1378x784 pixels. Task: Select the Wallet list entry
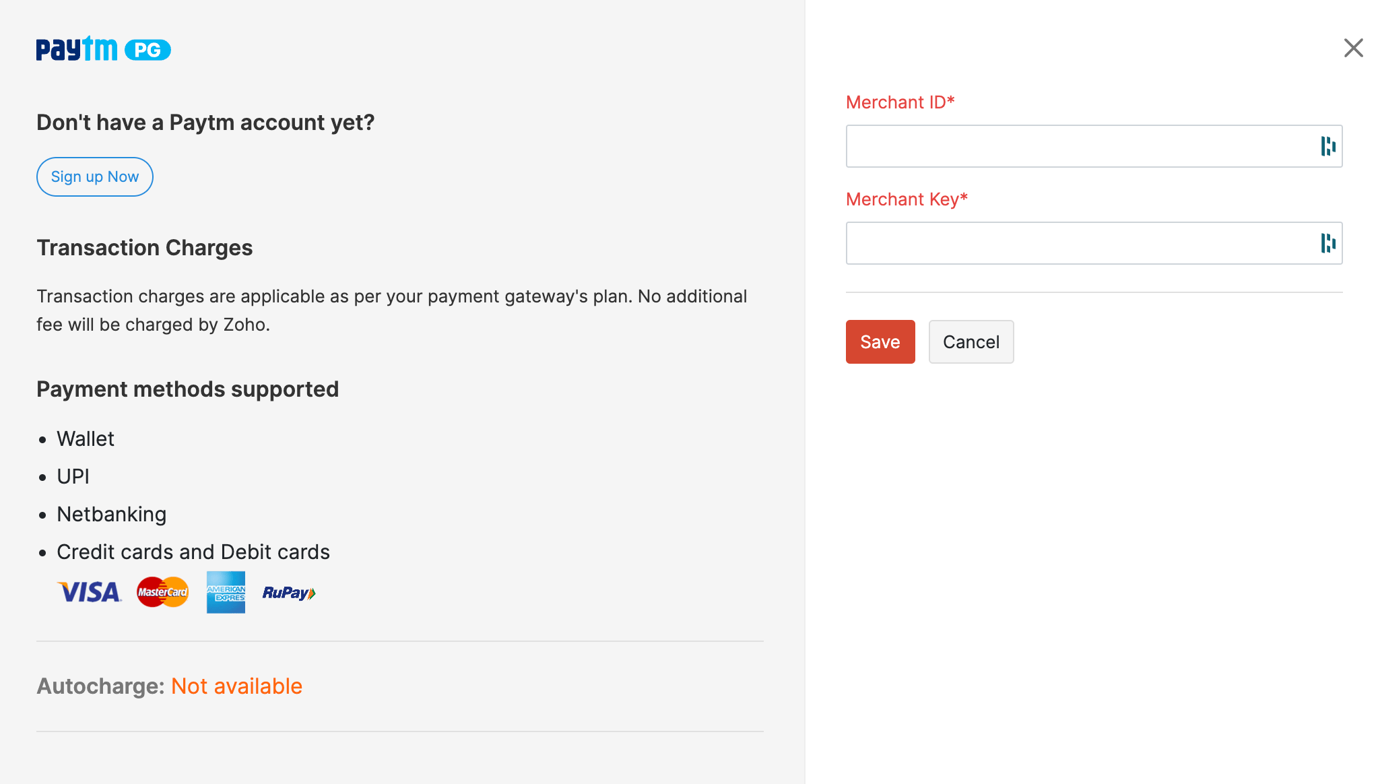86,438
